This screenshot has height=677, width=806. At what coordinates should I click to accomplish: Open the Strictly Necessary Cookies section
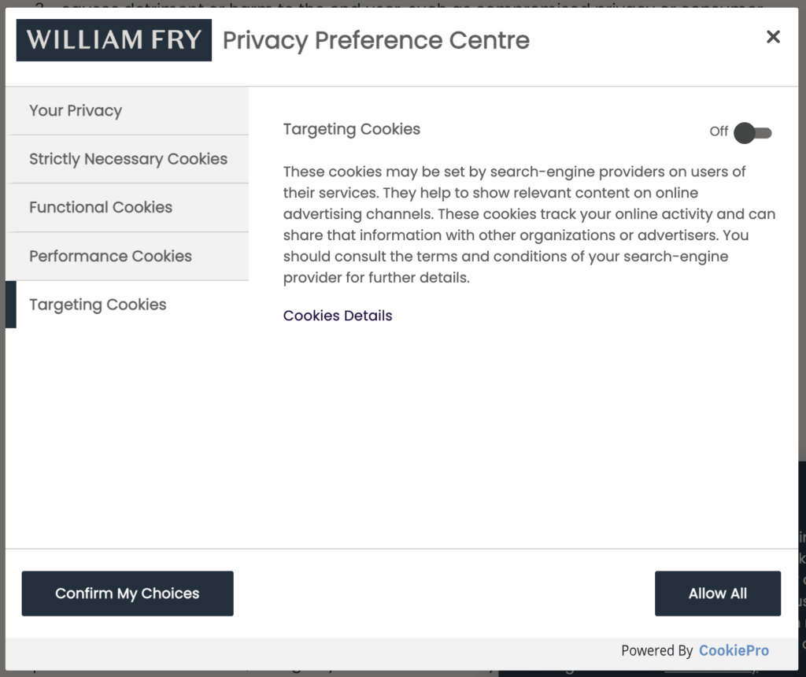128,158
